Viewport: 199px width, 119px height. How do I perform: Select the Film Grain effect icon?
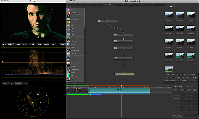click(68, 57)
